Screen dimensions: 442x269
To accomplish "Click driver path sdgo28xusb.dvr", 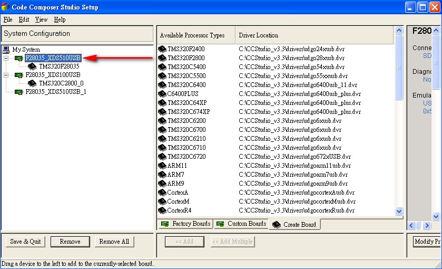I will 291,58.
